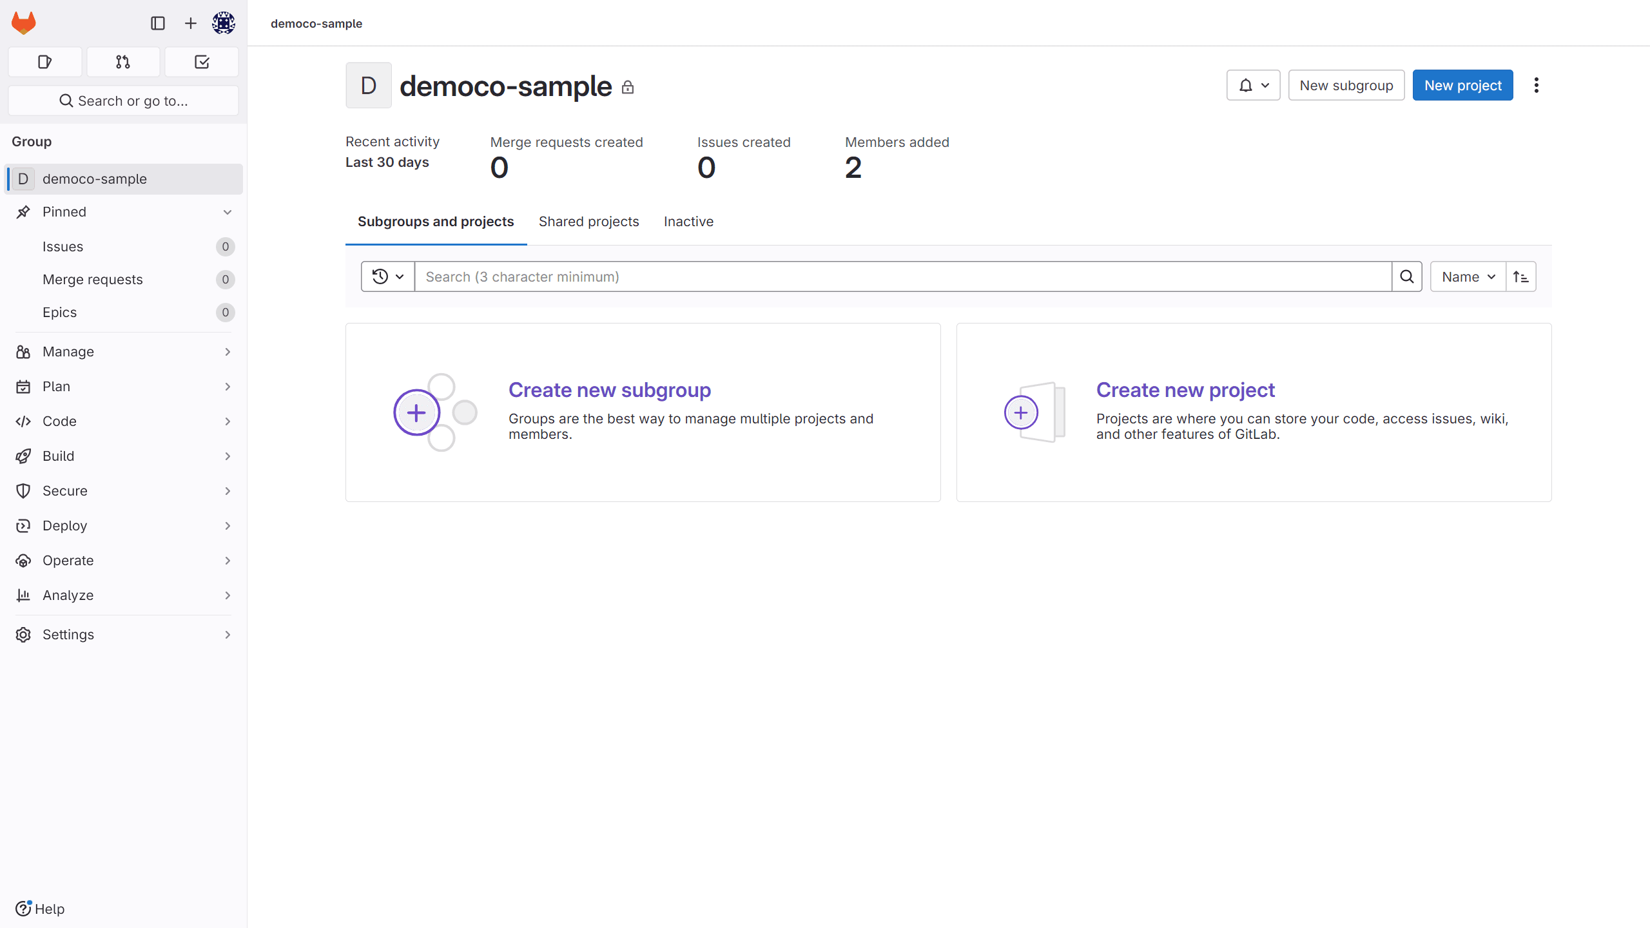Image resolution: width=1650 pixels, height=928 pixels.
Task: Open assigned issues shortcut icon
Action: [x=45, y=62]
